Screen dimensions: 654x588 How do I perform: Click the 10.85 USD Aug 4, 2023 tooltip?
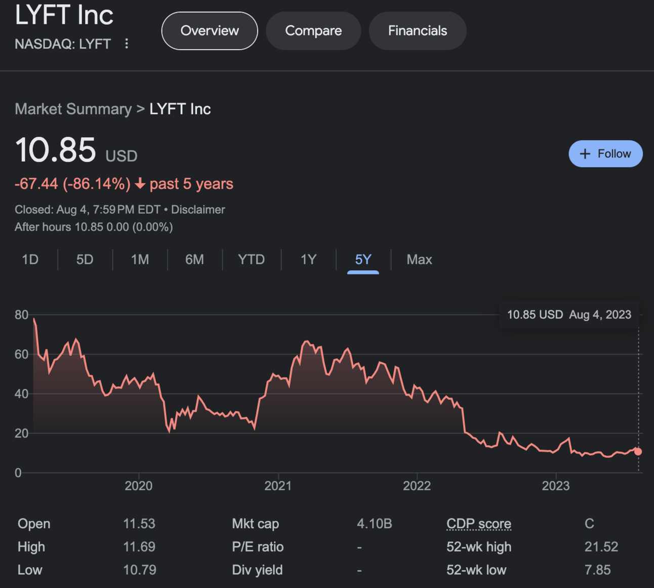[x=569, y=315]
